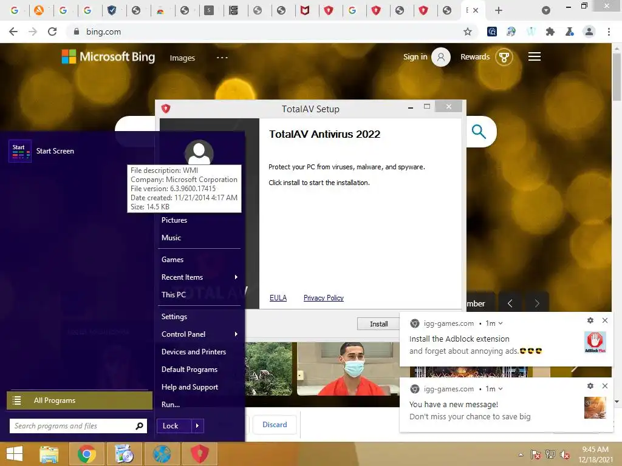Open settings gear on new message notification
622x466 pixels.
pyautogui.click(x=590, y=385)
